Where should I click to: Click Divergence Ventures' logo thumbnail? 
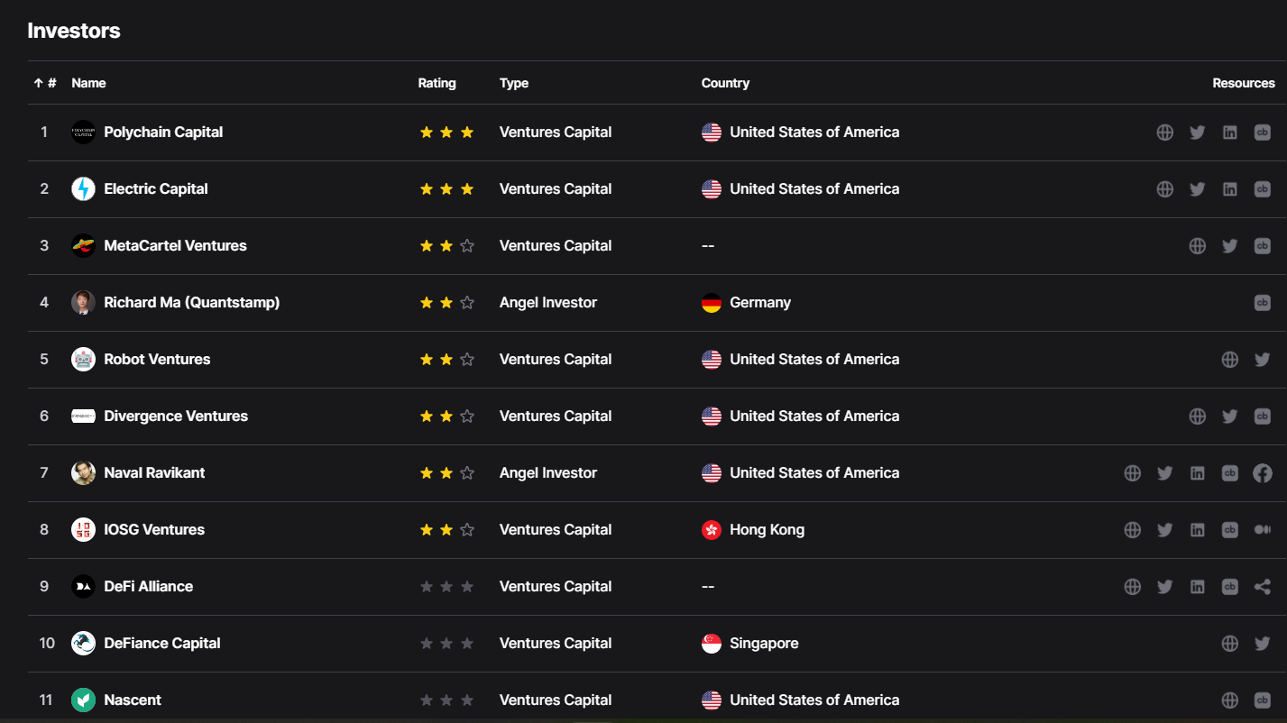coord(83,416)
